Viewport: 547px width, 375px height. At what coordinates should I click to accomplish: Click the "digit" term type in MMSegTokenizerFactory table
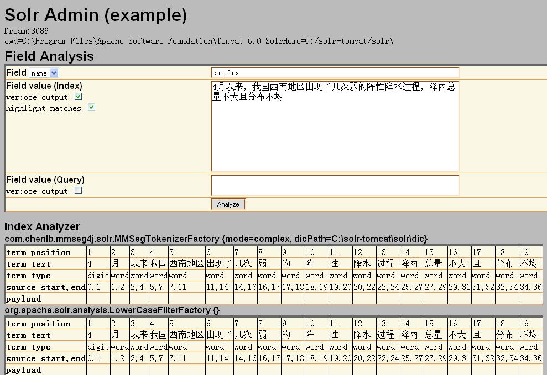click(x=98, y=276)
